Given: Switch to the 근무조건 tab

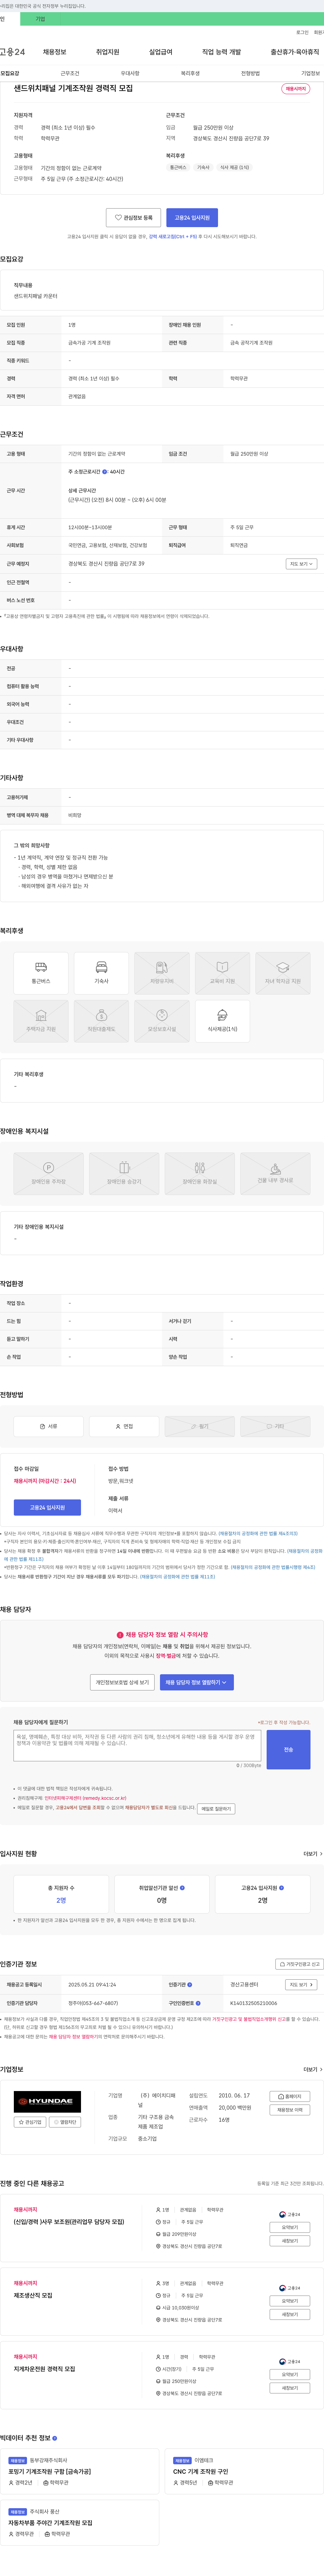Looking at the screenshot, I should pos(70,73).
